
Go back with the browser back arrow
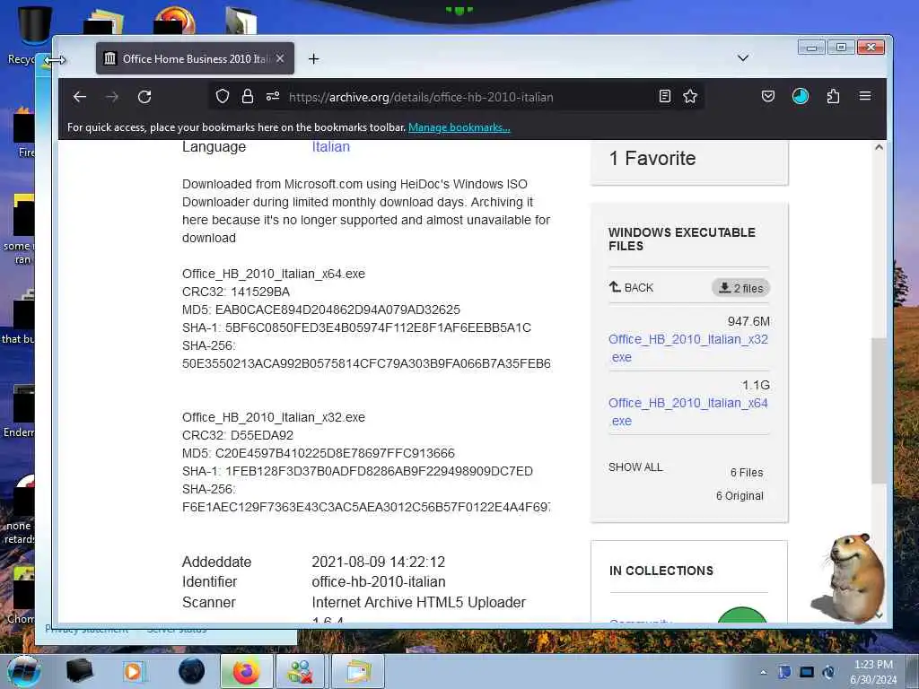[x=80, y=97]
